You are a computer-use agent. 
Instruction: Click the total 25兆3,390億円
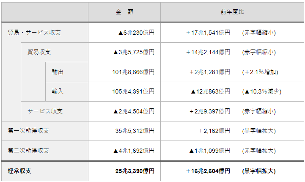(x=135, y=171)
